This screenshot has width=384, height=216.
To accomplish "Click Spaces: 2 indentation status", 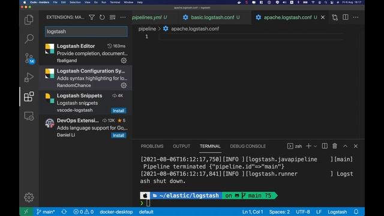I will (280, 212).
